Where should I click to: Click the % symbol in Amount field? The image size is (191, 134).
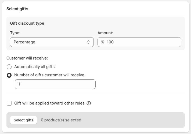103,42
